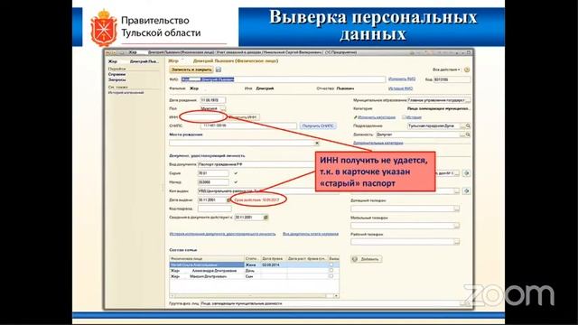578x325 pixels.
Task: Click the checkmark icon beside the Серия field
Action: (236, 173)
